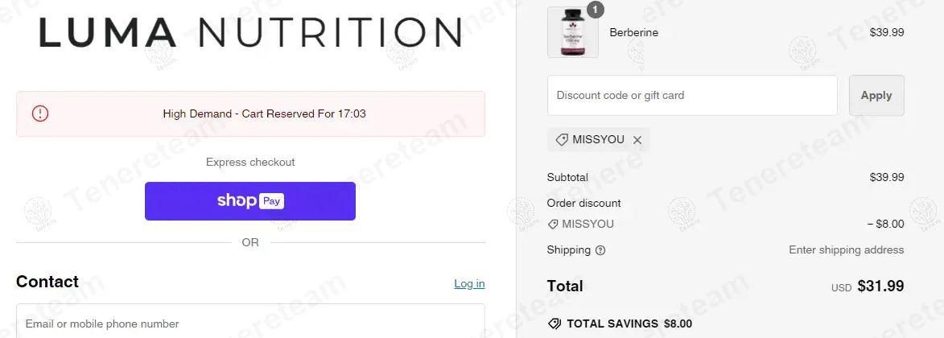
Task: Pay with the Shop Pay button
Action: (250, 201)
